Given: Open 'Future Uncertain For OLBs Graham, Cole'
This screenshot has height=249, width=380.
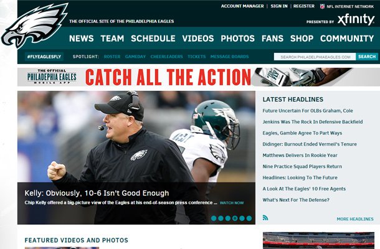Looking at the screenshot, I should (x=308, y=111).
